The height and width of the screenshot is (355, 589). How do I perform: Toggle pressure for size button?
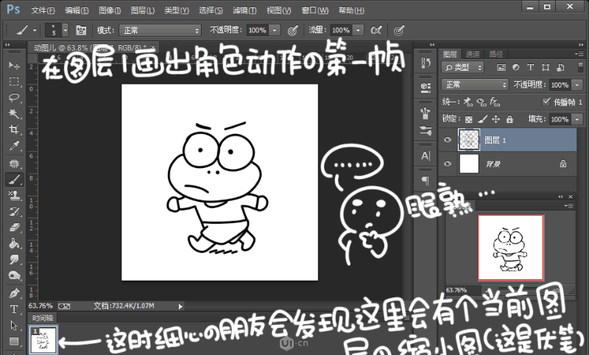point(398,30)
